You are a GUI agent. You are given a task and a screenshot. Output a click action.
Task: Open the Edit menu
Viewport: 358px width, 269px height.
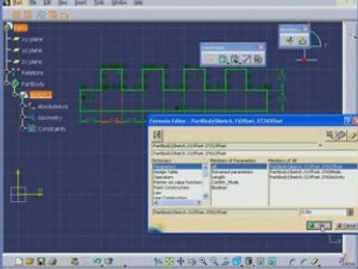pos(47,2)
